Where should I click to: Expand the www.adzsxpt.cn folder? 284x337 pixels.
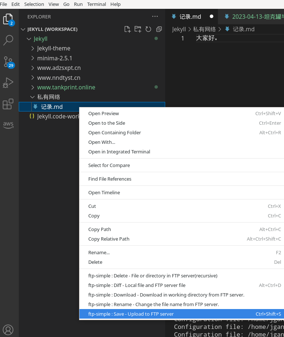coord(32,68)
